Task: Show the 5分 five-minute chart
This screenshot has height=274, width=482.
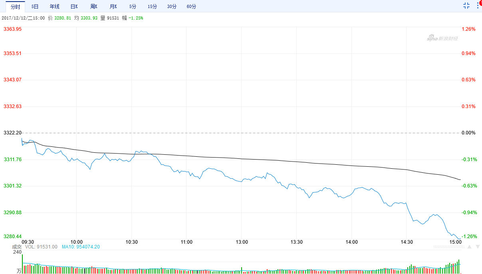Action: (x=133, y=6)
